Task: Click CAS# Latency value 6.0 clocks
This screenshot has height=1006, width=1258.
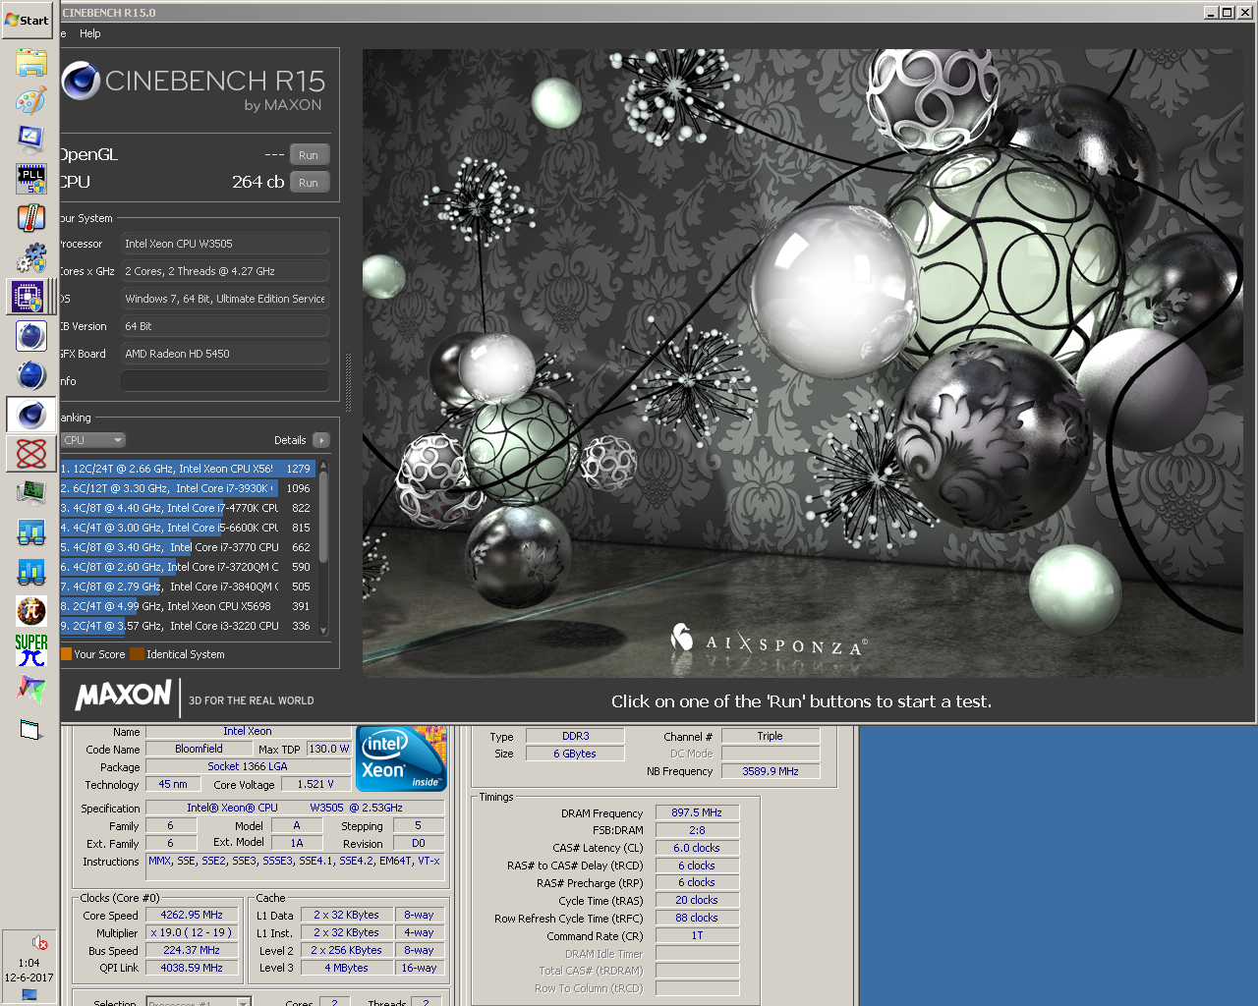Action: click(x=697, y=848)
